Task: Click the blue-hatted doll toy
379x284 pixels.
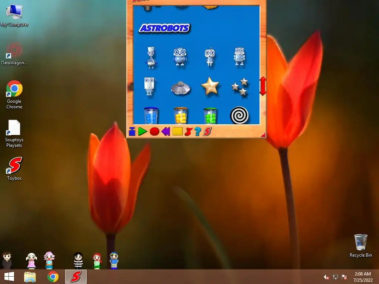Action: pos(114,260)
